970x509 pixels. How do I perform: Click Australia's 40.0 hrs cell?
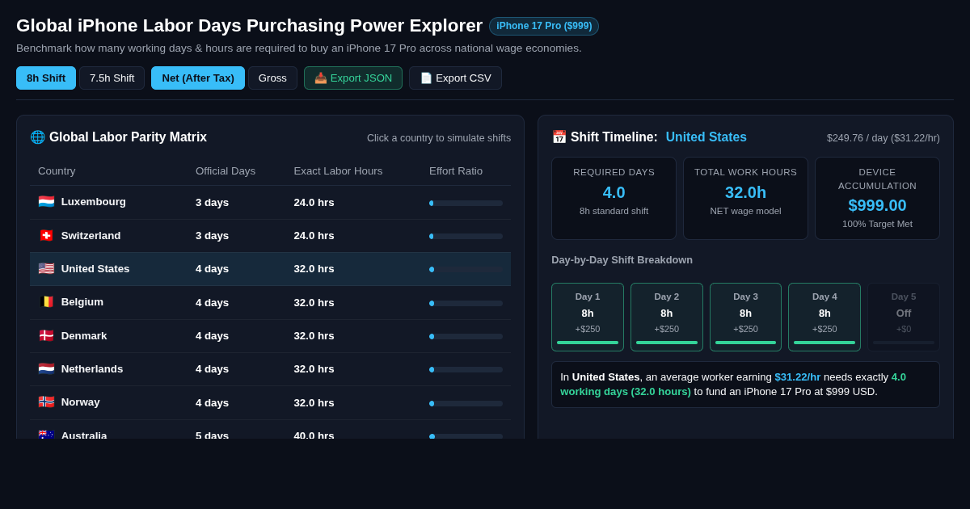point(314,435)
